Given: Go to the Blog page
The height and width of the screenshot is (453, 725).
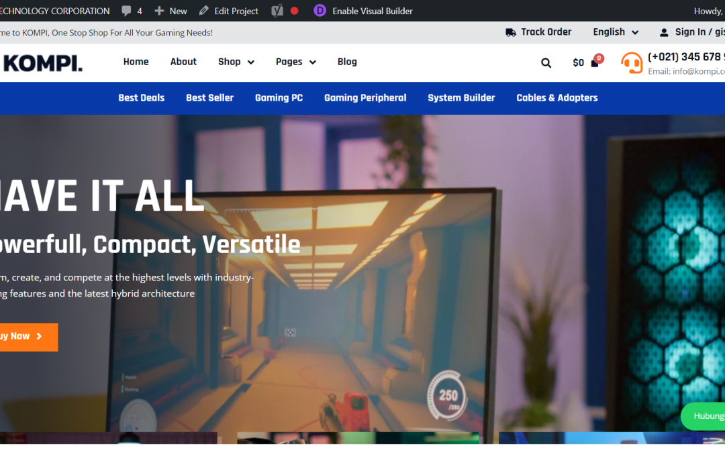Looking at the screenshot, I should pyautogui.click(x=347, y=62).
